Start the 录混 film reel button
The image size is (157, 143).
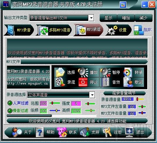coord(65,82)
